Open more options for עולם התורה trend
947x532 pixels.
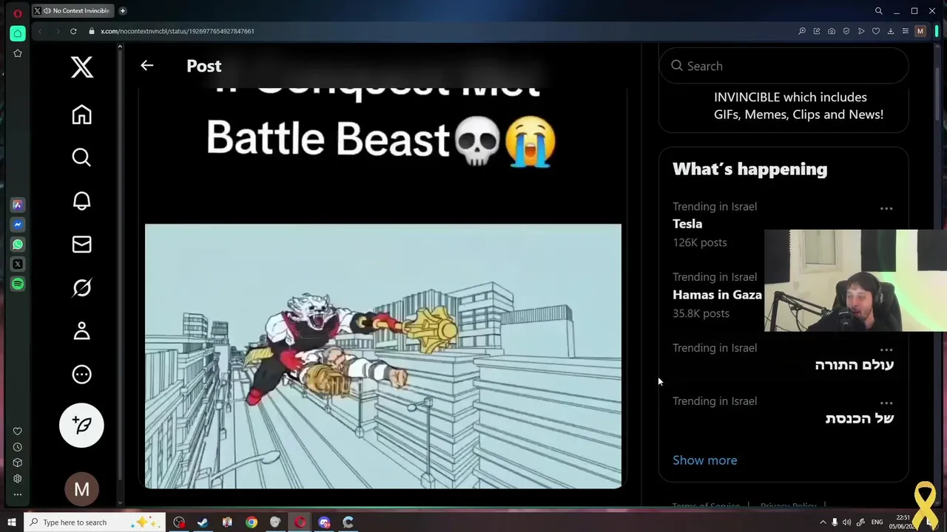[886, 349]
